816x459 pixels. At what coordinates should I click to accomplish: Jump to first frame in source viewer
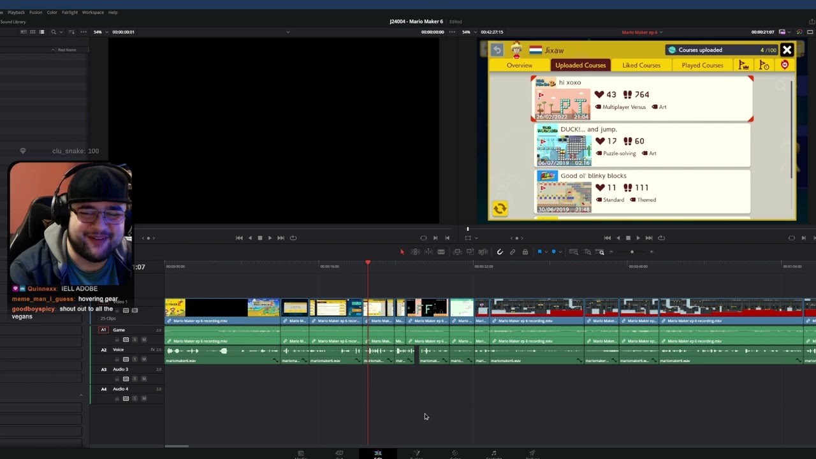239,238
